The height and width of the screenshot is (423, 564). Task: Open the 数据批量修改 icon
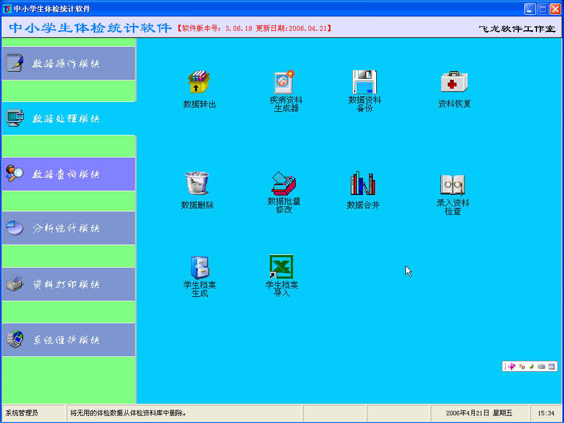(284, 183)
